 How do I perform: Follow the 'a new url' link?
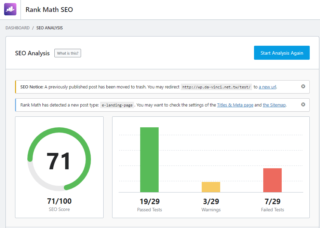(x=267, y=87)
